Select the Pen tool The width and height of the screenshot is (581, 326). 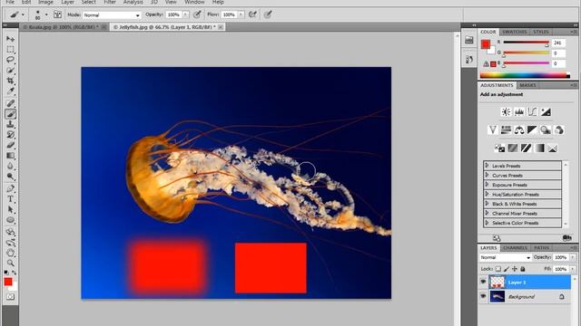(x=10, y=188)
